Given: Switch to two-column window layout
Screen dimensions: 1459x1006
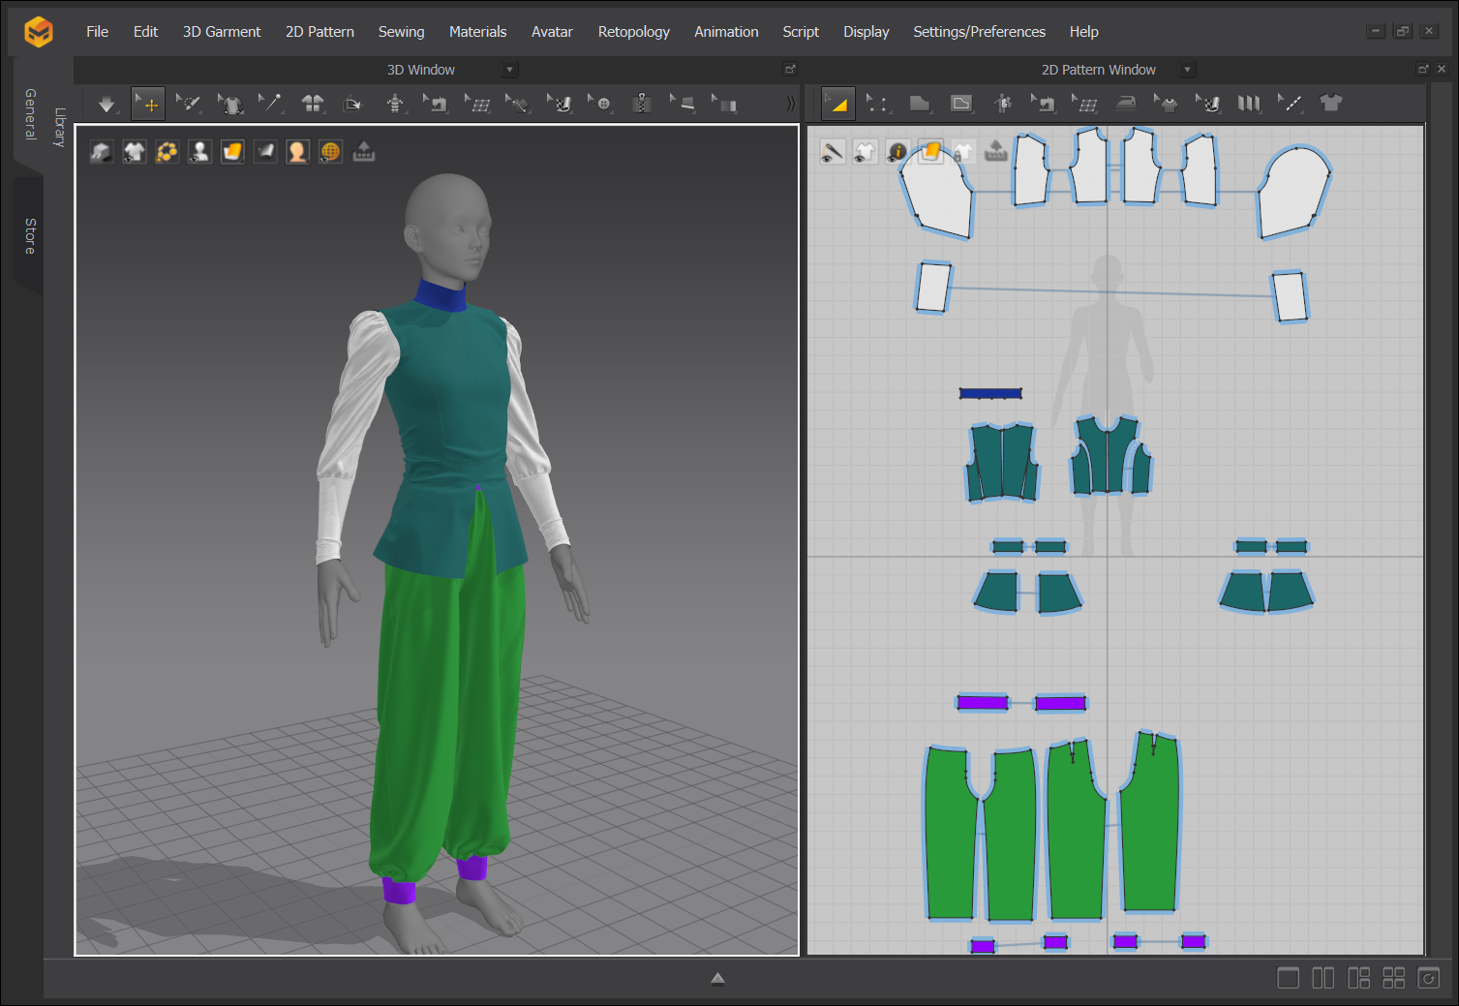Looking at the screenshot, I should coord(1322,978).
